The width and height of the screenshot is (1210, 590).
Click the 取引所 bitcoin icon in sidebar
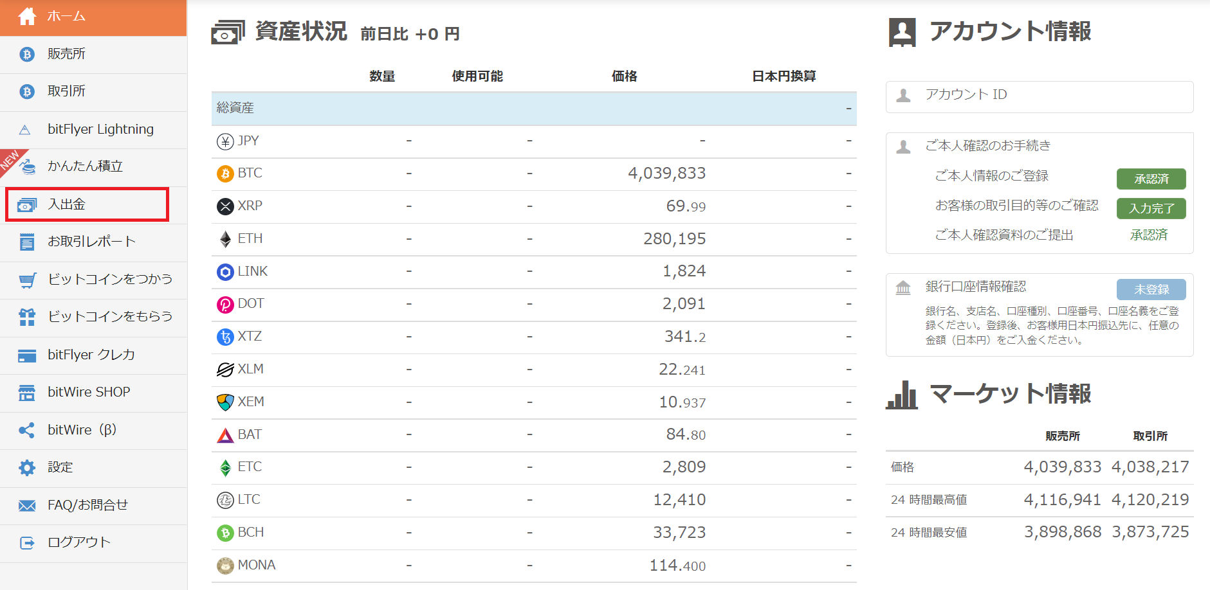[x=26, y=92]
